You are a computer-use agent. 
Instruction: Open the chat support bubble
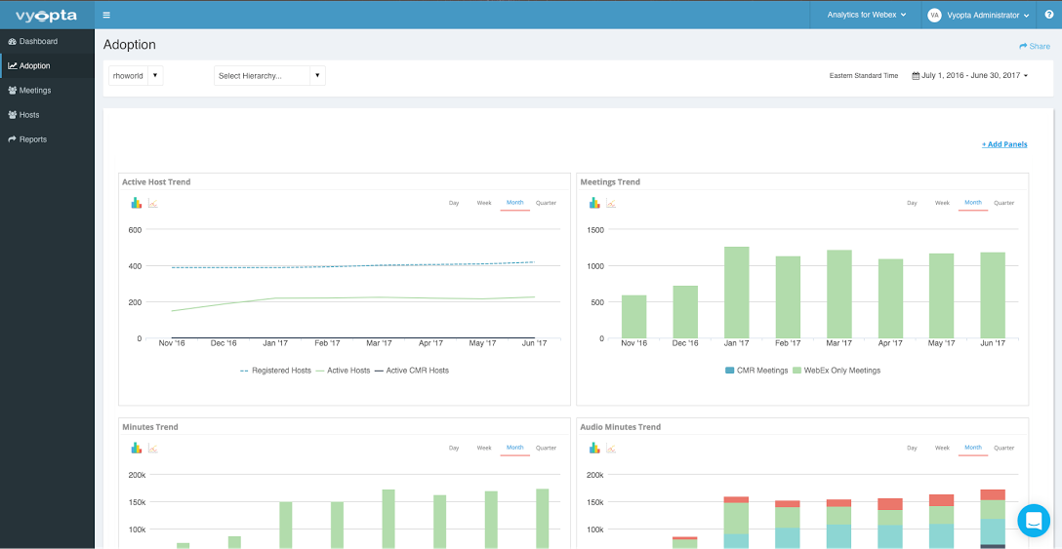[x=1034, y=520]
